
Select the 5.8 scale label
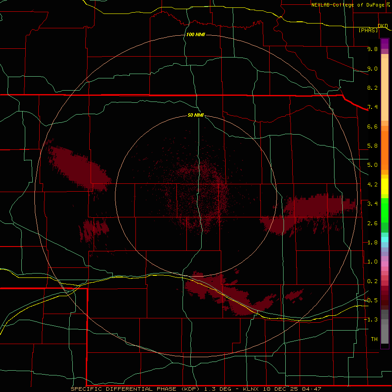(372, 146)
